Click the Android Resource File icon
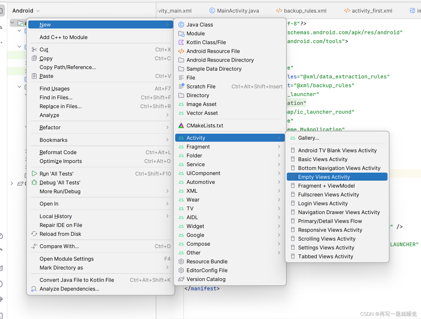421x319 pixels. pyautogui.click(x=181, y=51)
